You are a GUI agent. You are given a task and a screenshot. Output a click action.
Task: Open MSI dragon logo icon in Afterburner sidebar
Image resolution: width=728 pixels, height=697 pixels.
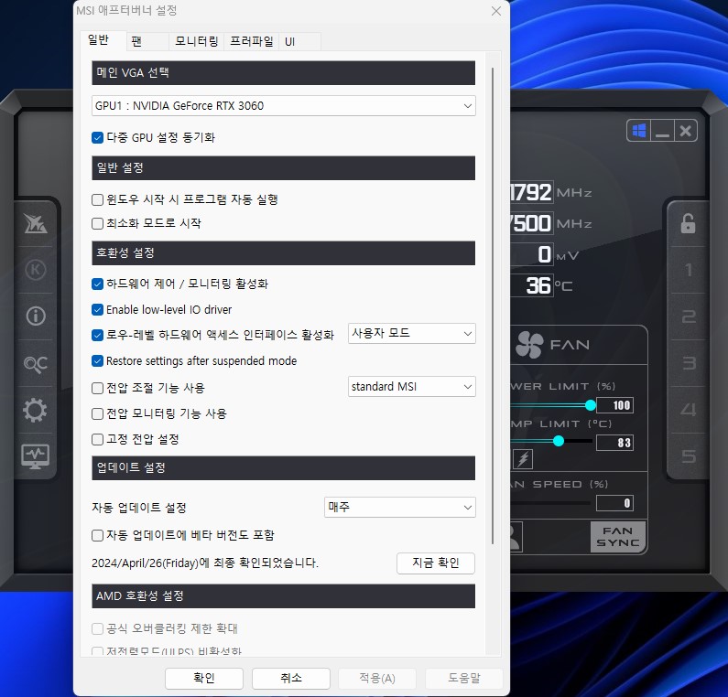coord(36,224)
